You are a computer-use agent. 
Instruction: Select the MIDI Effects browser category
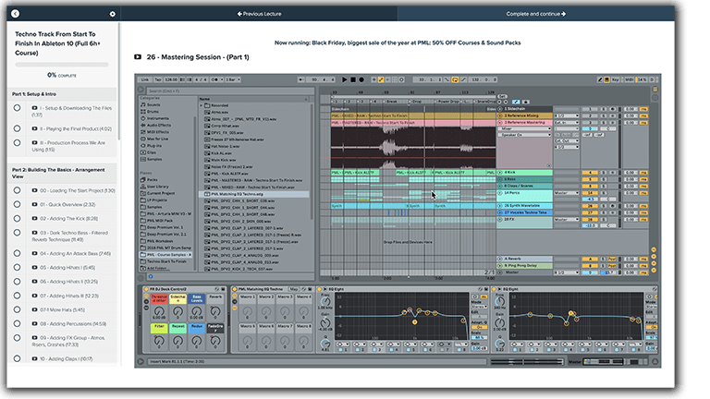point(157,132)
